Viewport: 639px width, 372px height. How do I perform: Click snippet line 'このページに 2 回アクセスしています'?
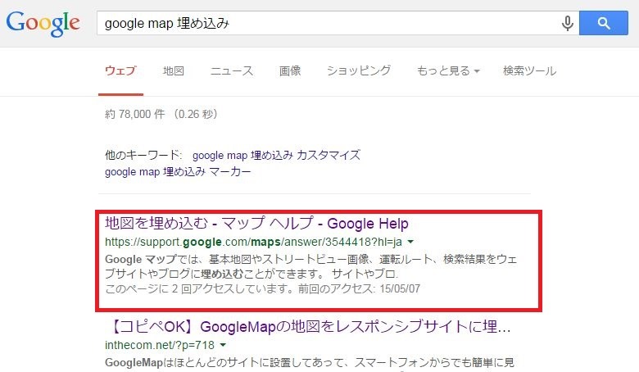tap(200, 289)
